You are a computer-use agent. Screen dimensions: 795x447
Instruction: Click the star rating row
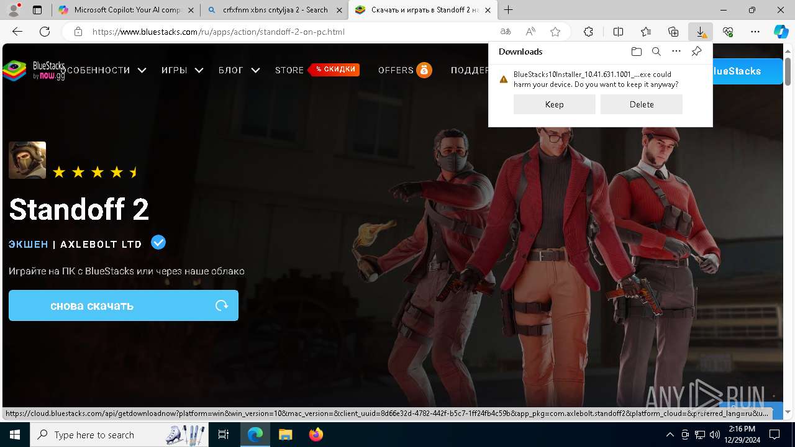pos(95,172)
